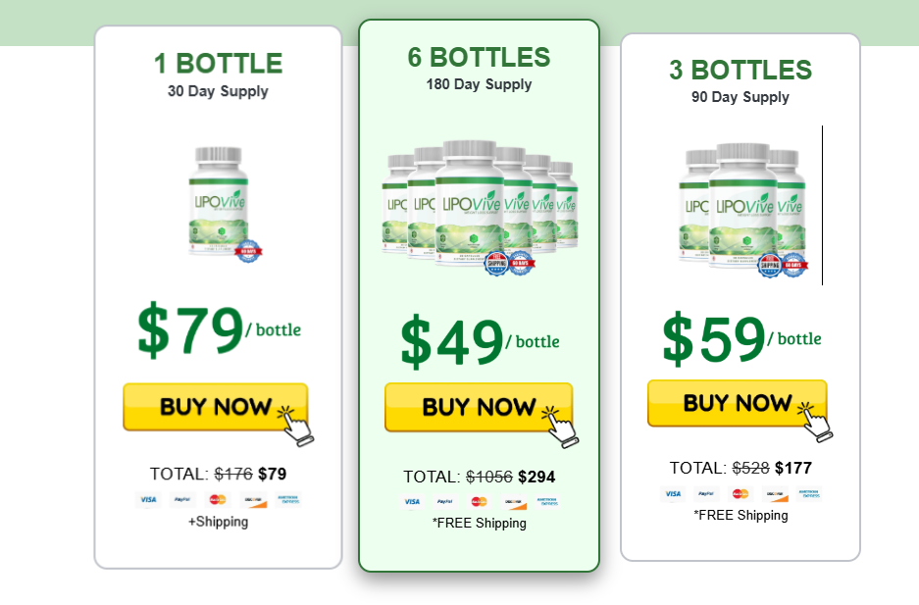Click the American Express icon under 1 Bottle

click(288, 499)
